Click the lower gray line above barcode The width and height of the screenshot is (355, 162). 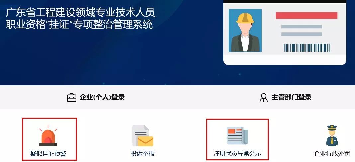pos(302,34)
